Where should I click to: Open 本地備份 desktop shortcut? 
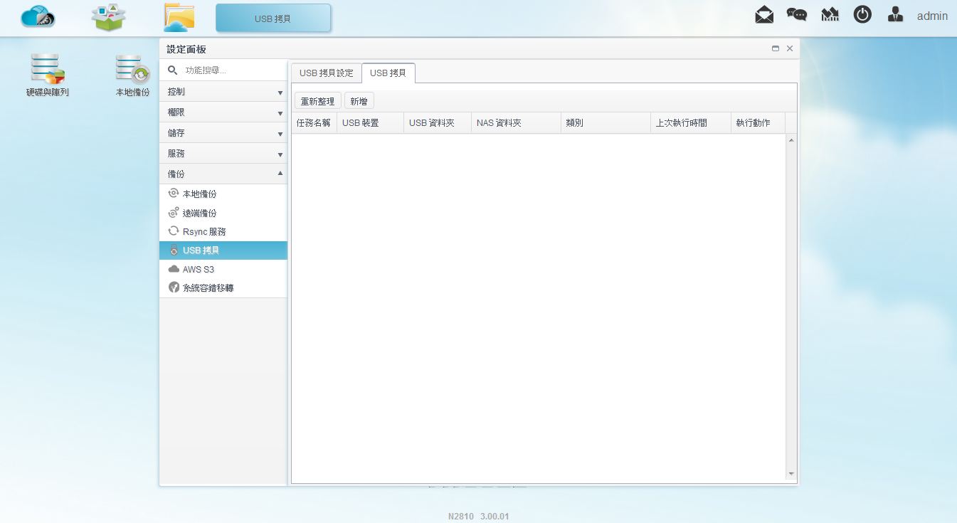(x=133, y=75)
